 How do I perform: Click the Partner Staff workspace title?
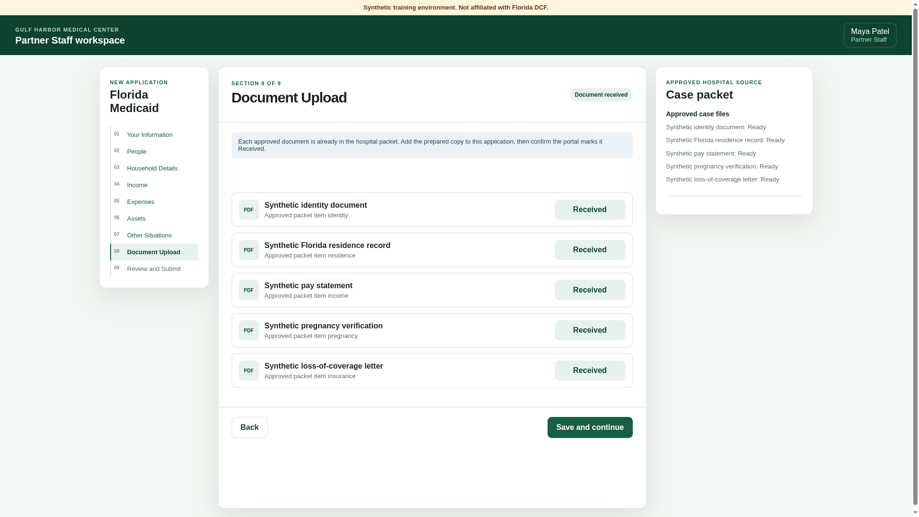[70, 40]
